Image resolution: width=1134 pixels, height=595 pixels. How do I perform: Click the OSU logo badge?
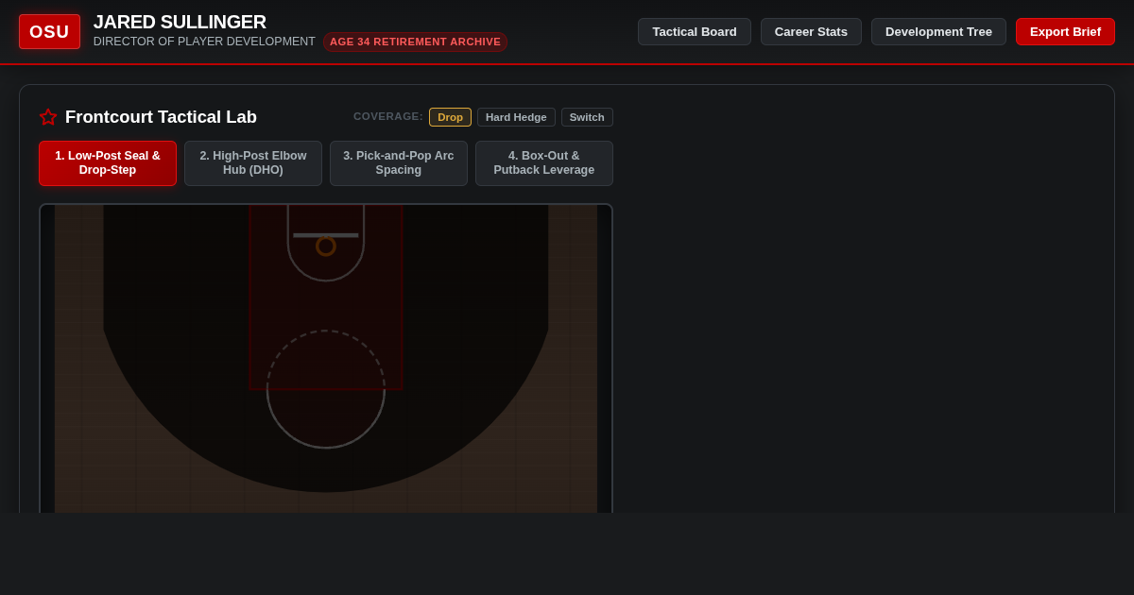coord(49,31)
